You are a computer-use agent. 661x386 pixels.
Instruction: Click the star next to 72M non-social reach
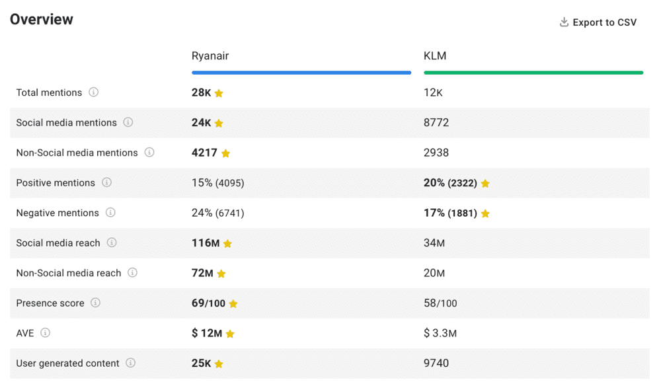tap(221, 274)
